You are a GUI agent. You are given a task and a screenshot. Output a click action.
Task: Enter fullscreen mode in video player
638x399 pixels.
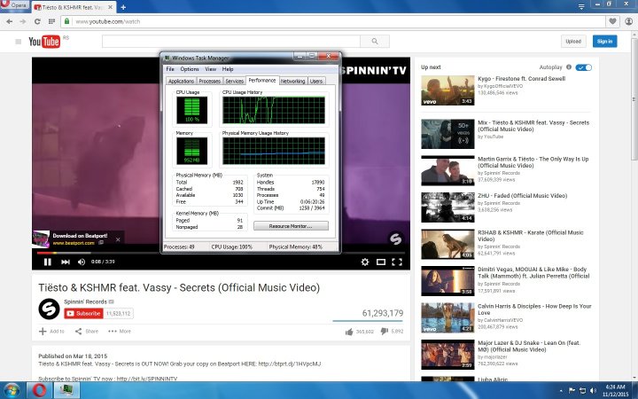tap(397, 262)
